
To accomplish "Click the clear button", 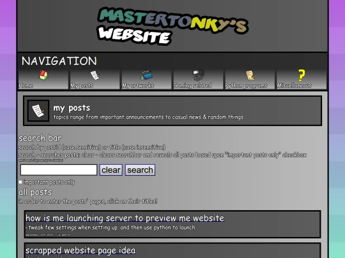I will (111, 170).
